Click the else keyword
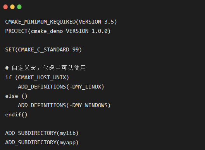The height and width of the screenshot is (150, 205). [x=12, y=96]
